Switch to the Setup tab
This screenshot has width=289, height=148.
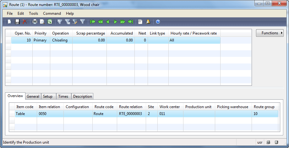pos(48,96)
